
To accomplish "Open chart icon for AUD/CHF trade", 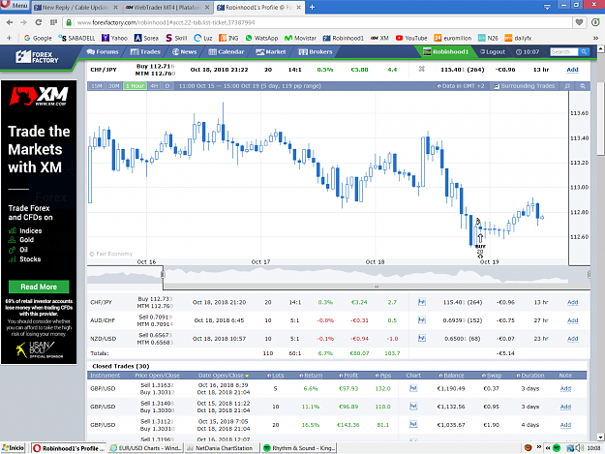I will (422, 319).
